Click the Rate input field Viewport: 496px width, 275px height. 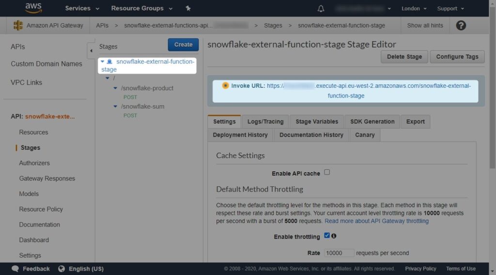coord(339,253)
